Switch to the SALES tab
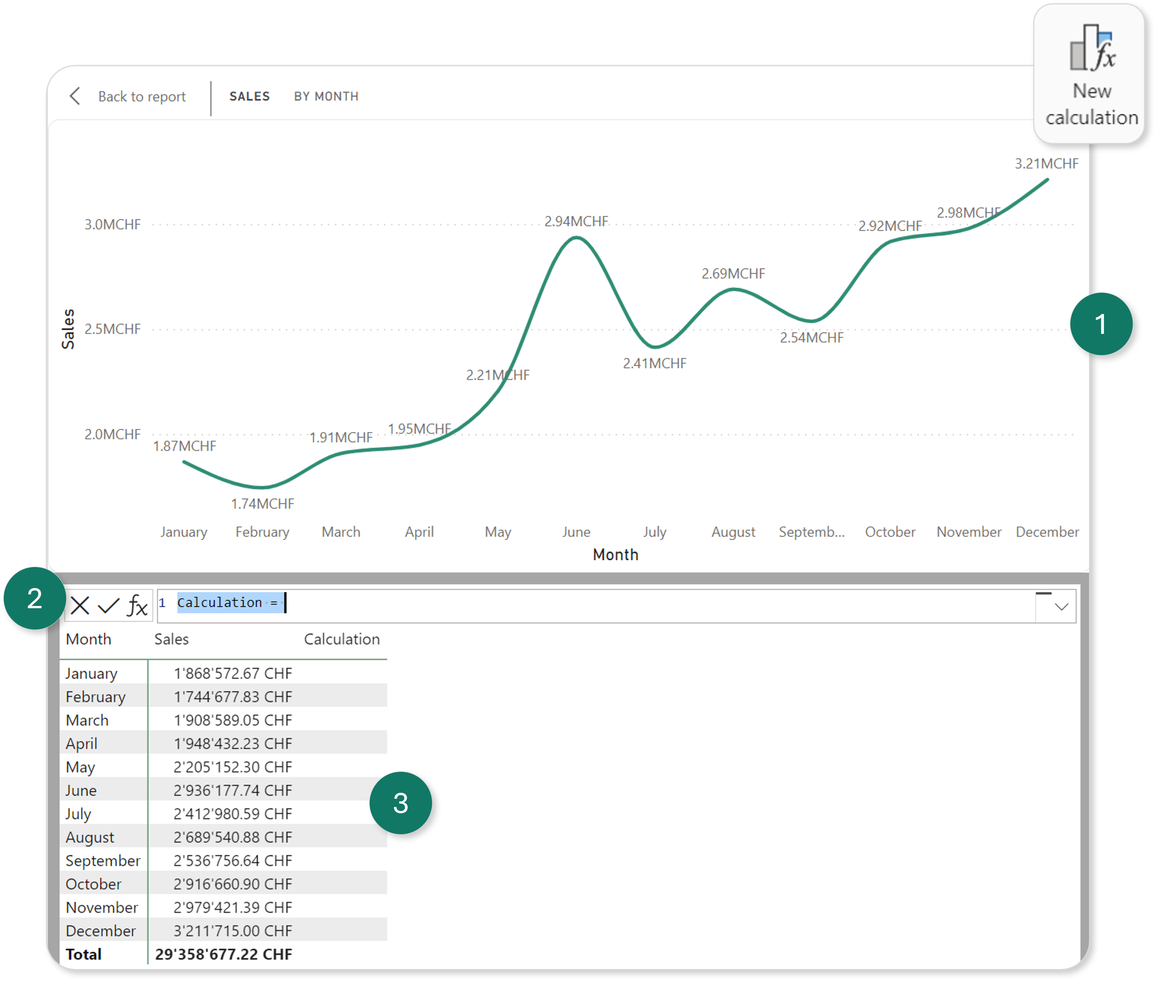Image resolution: width=1156 pixels, height=981 pixels. point(250,96)
